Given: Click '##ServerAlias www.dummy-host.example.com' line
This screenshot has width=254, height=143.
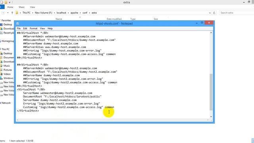Looking at the screenshot, I should (x=54, y=47).
